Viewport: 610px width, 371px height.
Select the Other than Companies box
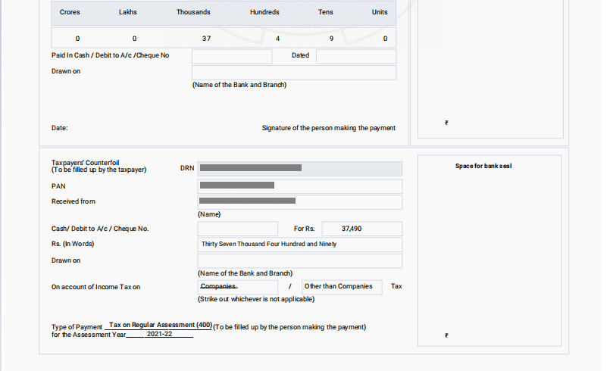click(342, 287)
